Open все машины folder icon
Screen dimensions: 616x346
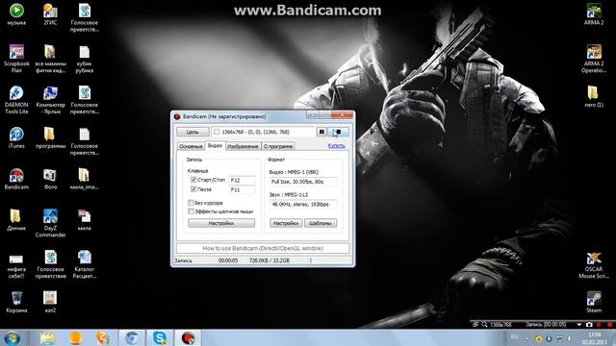(x=50, y=59)
